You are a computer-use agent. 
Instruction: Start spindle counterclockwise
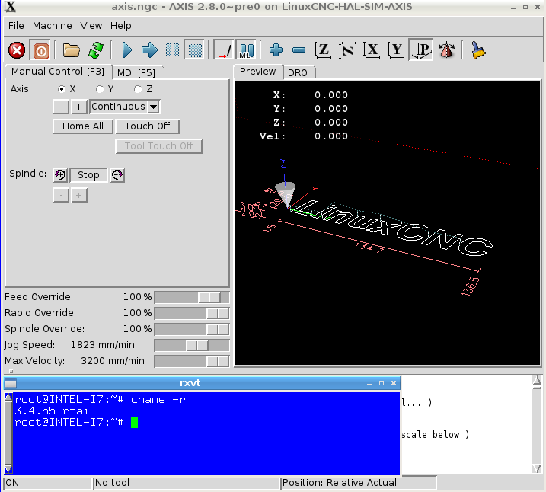click(x=60, y=175)
